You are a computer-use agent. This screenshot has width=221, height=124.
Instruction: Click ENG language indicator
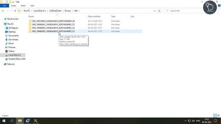(198, 121)
